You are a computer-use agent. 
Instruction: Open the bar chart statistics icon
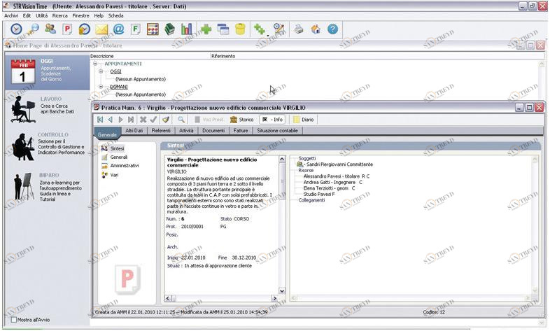(187, 29)
